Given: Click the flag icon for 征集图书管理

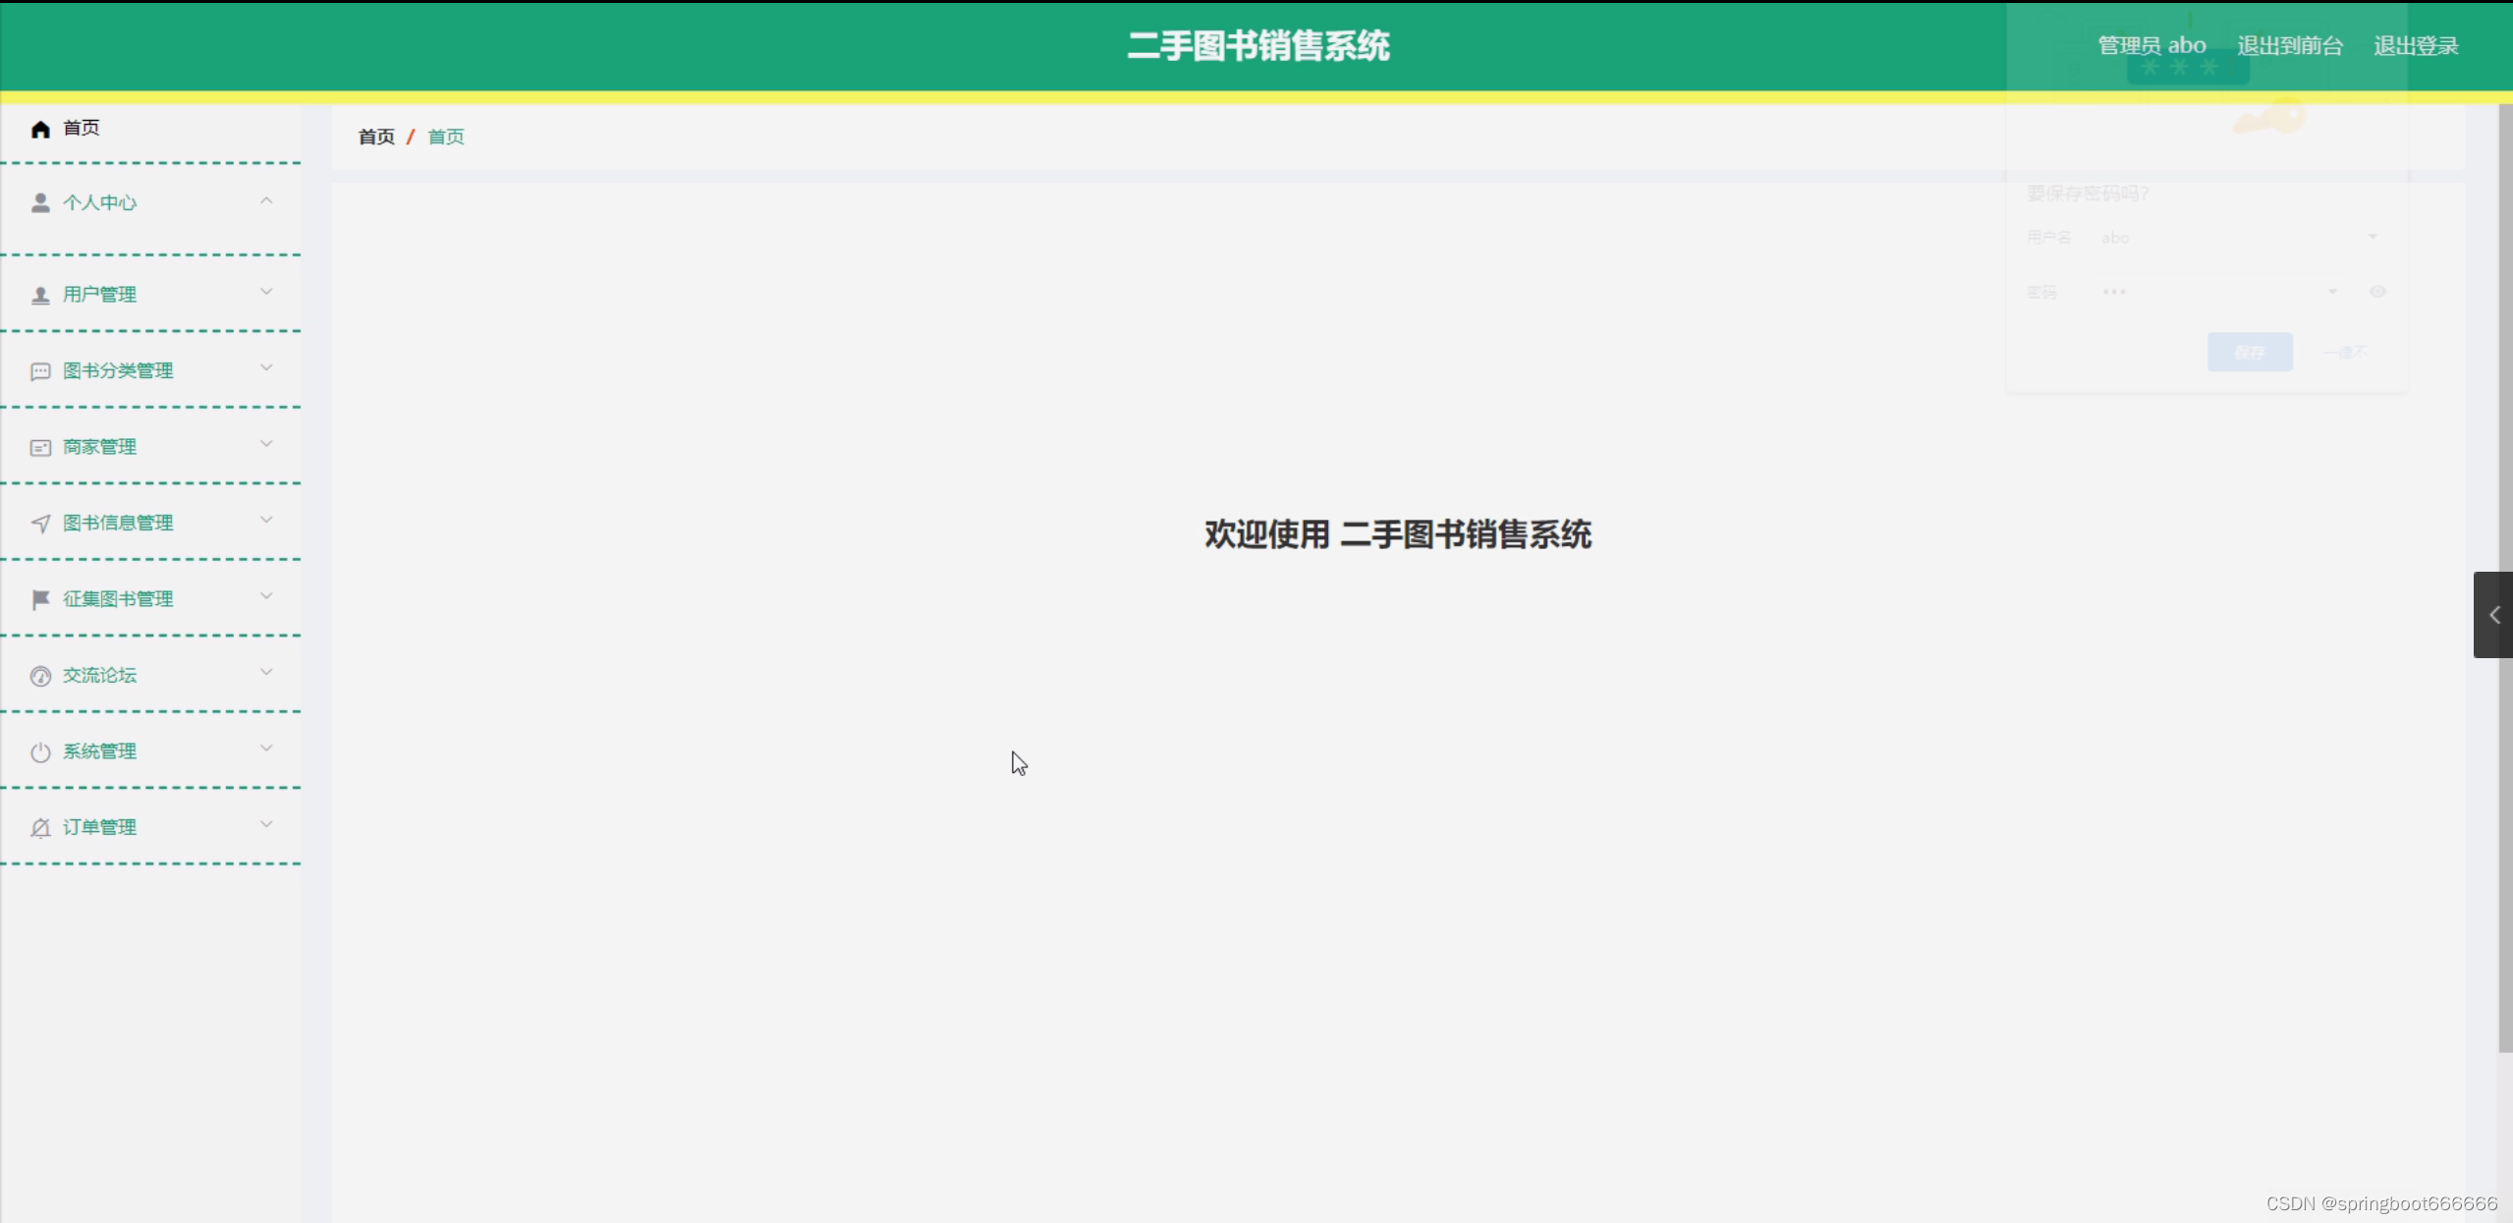Looking at the screenshot, I should (x=40, y=599).
